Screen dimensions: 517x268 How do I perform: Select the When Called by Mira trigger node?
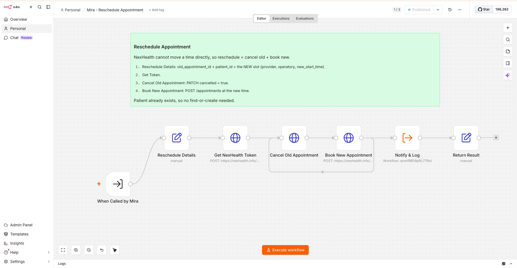pyautogui.click(x=118, y=184)
